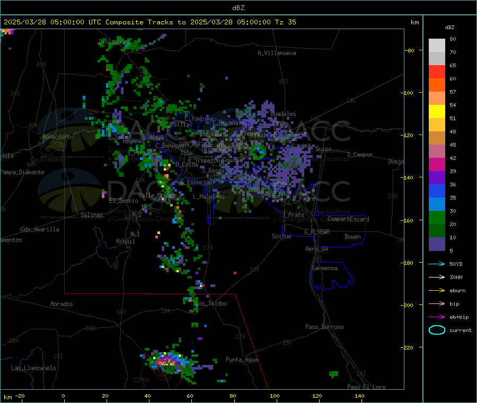This screenshot has width=477, height=403.
Task: Click the green echo patch near Paso_El_Loro
Action: (x=334, y=374)
